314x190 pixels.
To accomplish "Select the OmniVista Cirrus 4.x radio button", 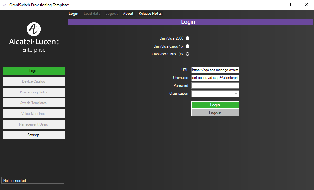I will tap(187, 46).
